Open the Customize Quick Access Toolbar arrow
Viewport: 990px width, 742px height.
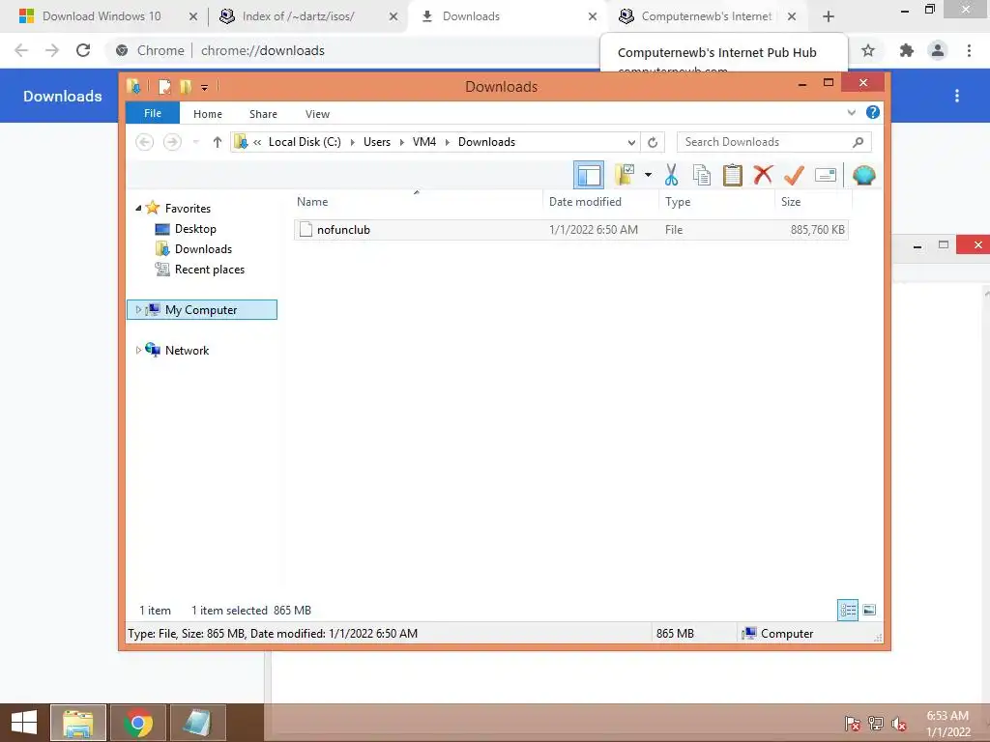point(205,87)
